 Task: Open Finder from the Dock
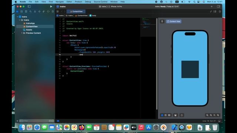[22, 127]
